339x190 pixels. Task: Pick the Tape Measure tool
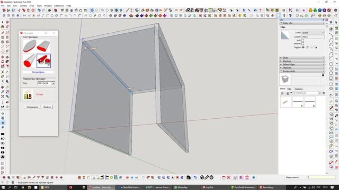3,72
